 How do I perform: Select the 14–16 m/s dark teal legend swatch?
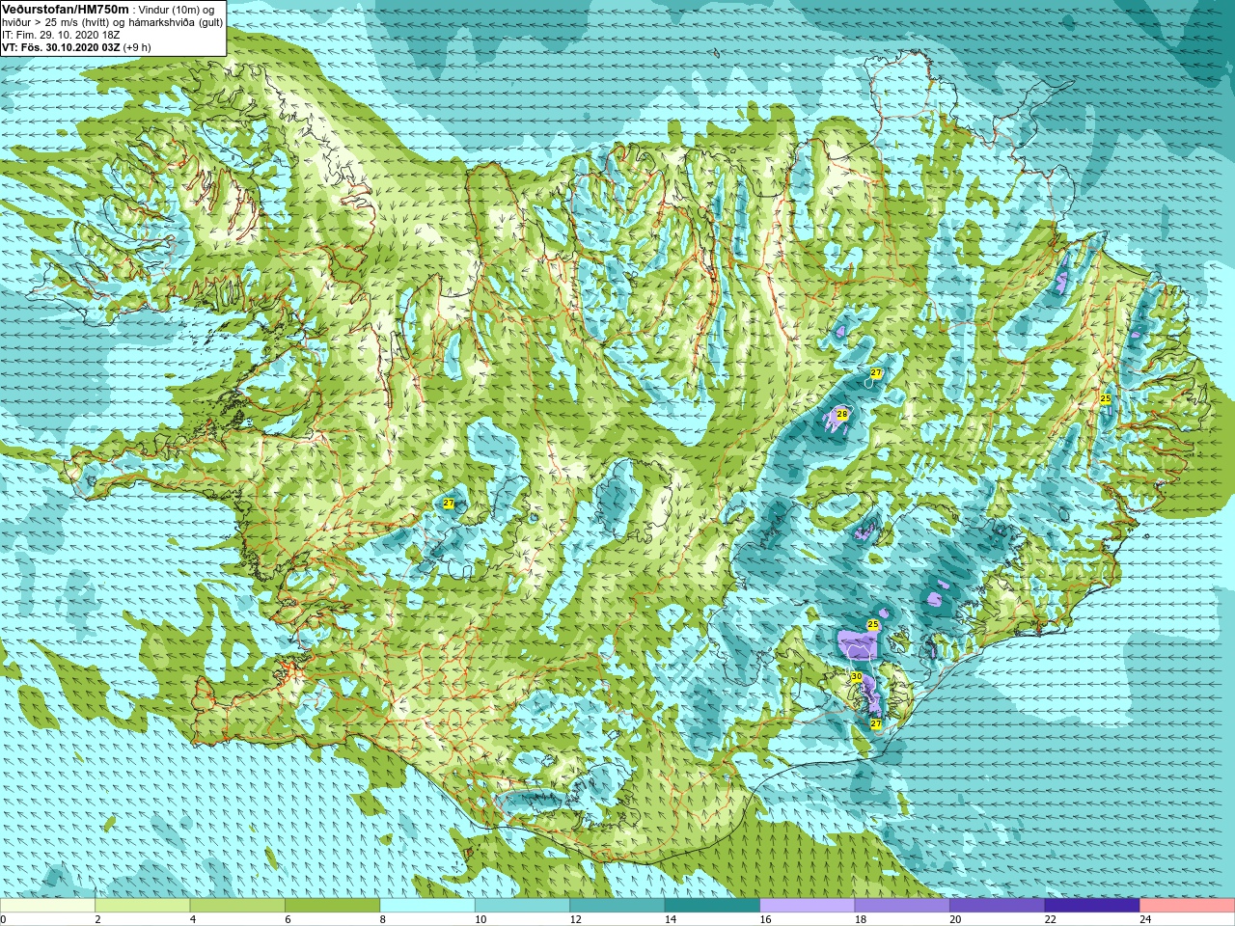click(x=712, y=906)
